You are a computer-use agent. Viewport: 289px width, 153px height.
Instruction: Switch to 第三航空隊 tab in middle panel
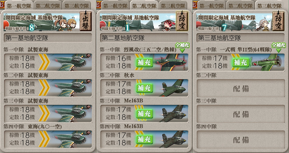tap(173, 6)
